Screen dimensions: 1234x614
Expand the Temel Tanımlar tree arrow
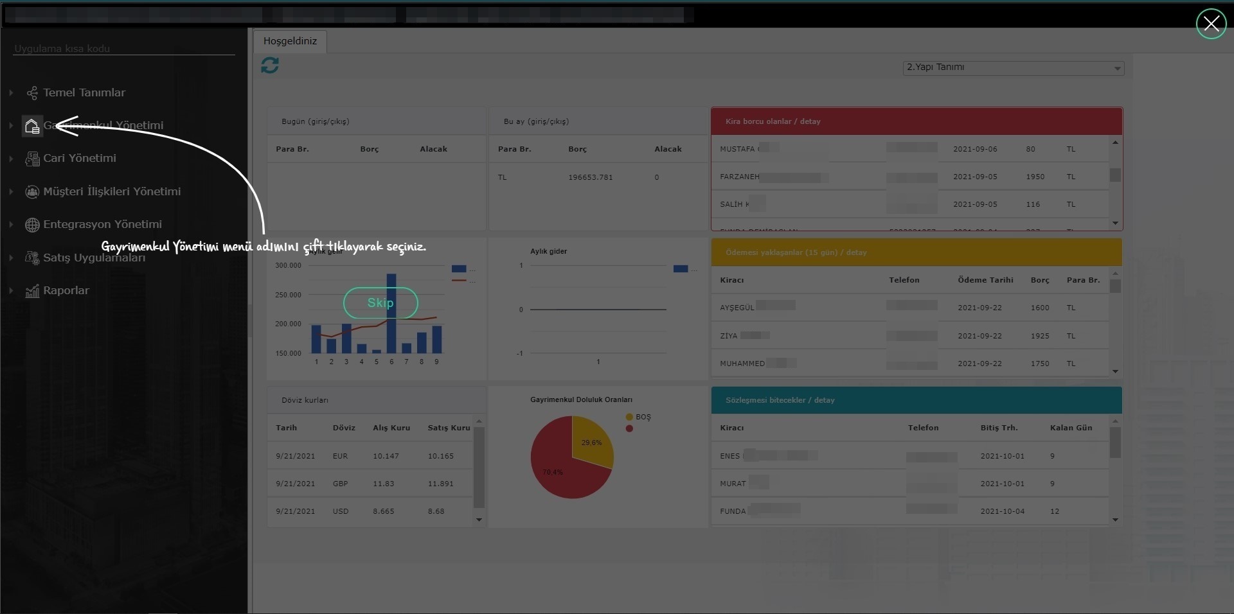click(11, 93)
